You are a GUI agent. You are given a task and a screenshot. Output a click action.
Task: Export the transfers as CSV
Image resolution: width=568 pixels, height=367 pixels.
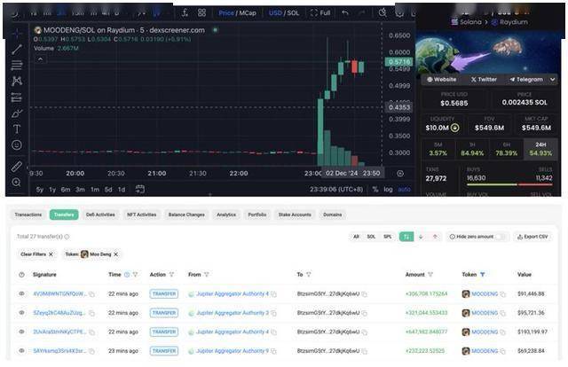(x=532, y=237)
